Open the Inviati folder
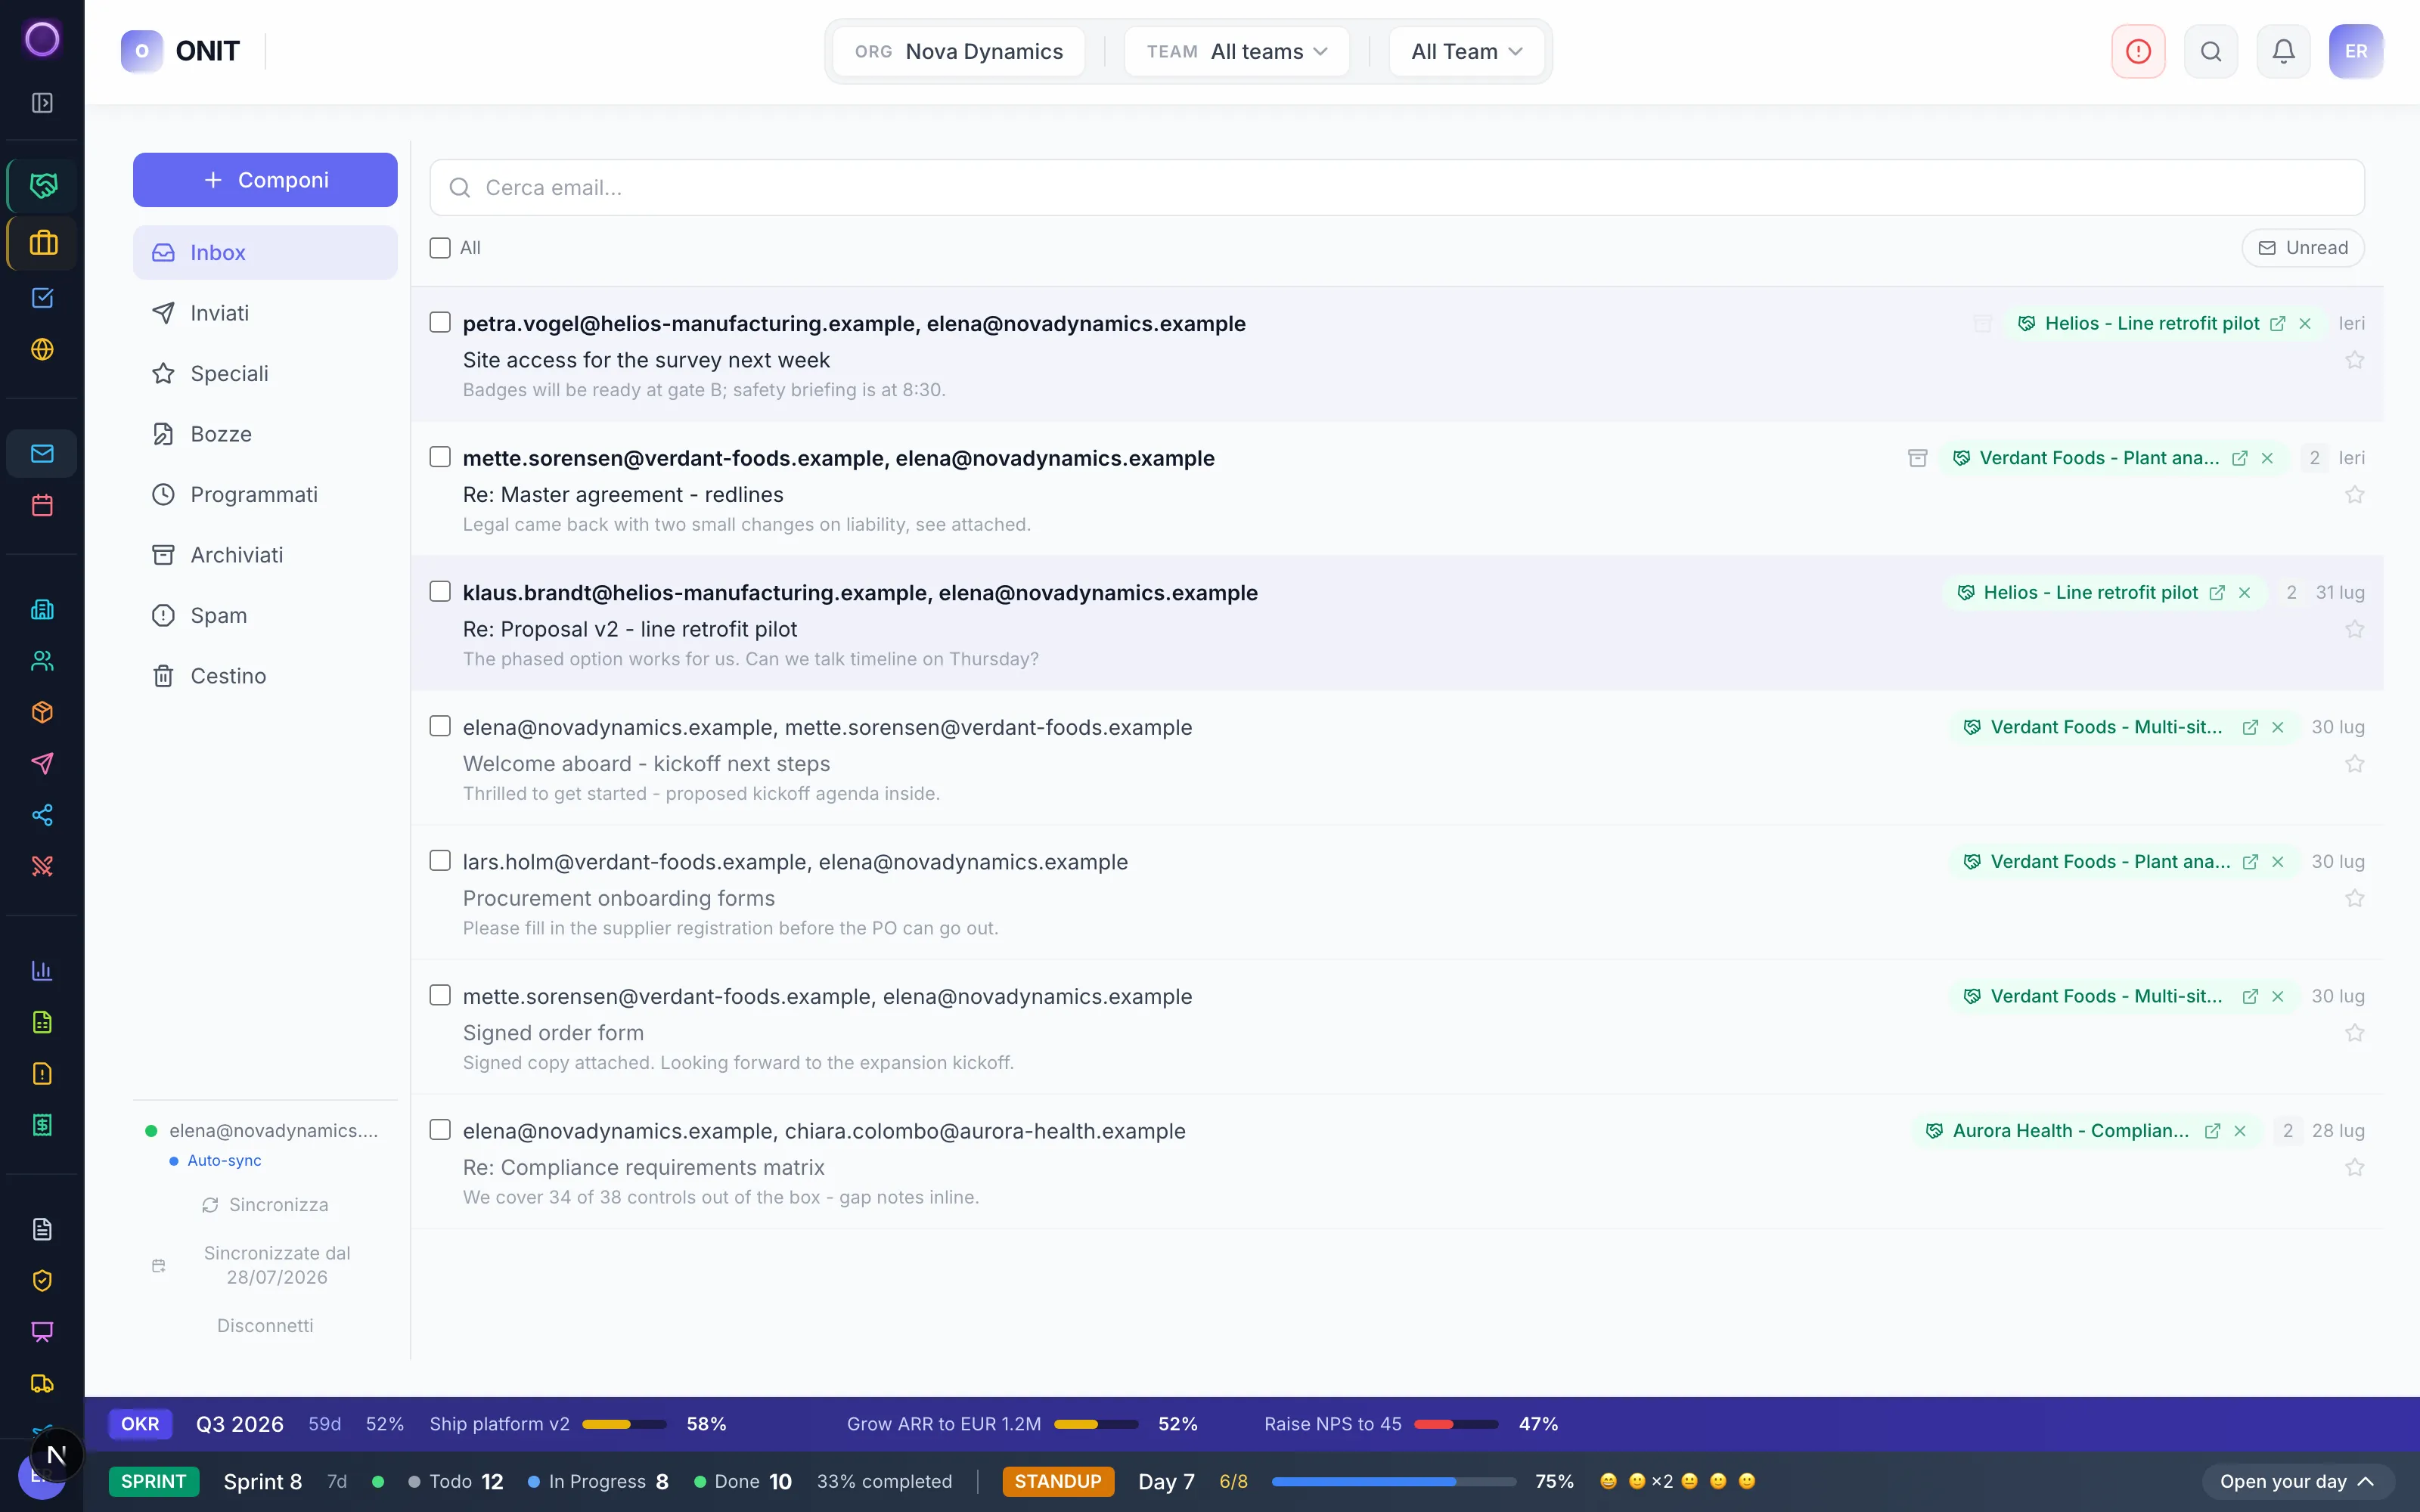The width and height of the screenshot is (2420, 1512). coord(265,313)
